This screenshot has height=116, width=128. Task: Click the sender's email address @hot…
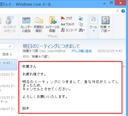(54, 51)
